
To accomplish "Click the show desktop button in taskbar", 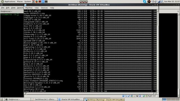I will click(1, 99).
